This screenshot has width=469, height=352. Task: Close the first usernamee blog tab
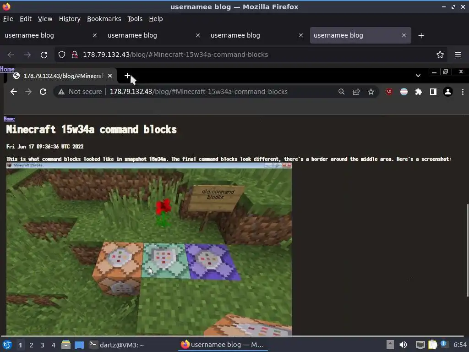tap(94, 35)
